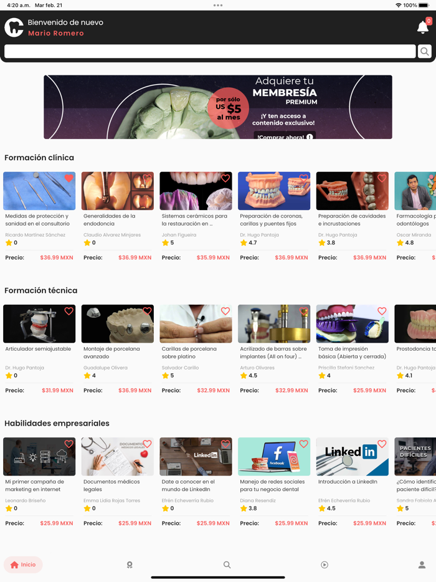Open Generalidades de la endodoncia thumbnail

(117, 191)
